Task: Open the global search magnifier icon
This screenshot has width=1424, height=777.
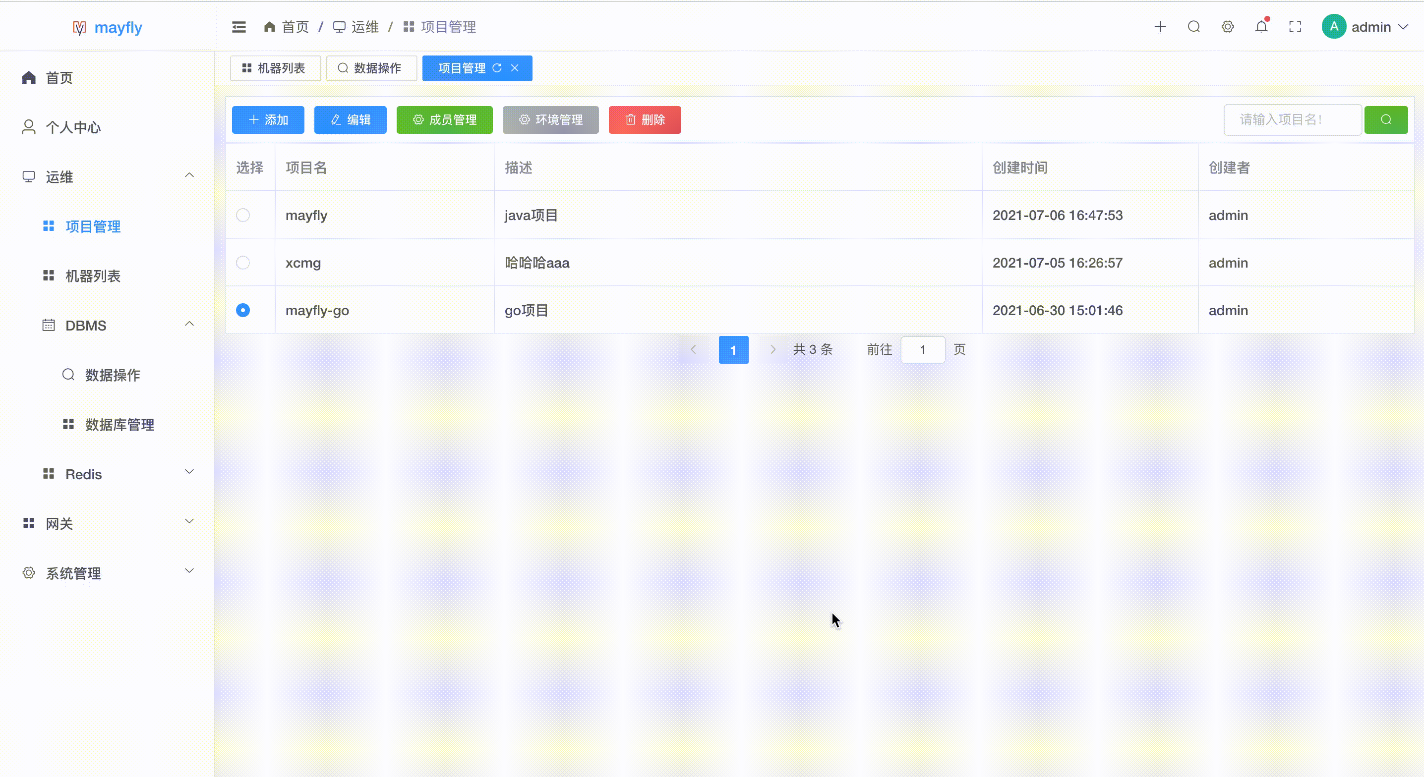Action: pos(1194,26)
